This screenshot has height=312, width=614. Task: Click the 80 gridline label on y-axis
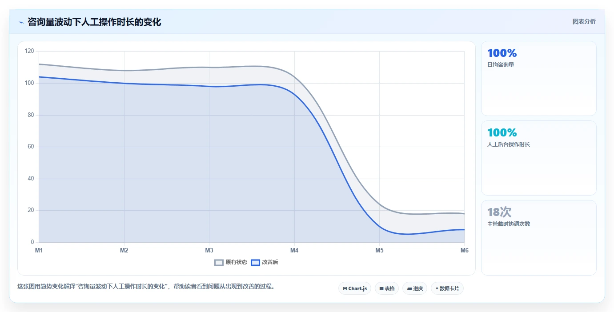click(x=30, y=115)
